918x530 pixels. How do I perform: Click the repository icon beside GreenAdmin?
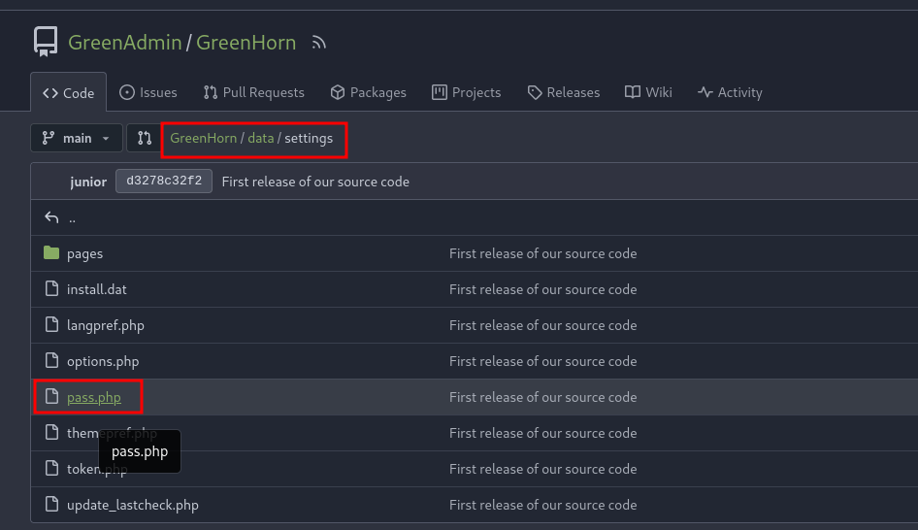(x=45, y=42)
